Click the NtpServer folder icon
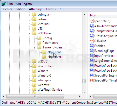The image size is (117, 106). [44, 57]
